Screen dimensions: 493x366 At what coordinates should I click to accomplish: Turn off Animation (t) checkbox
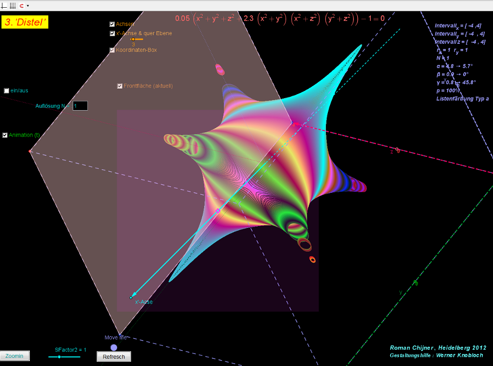[x=5, y=135]
